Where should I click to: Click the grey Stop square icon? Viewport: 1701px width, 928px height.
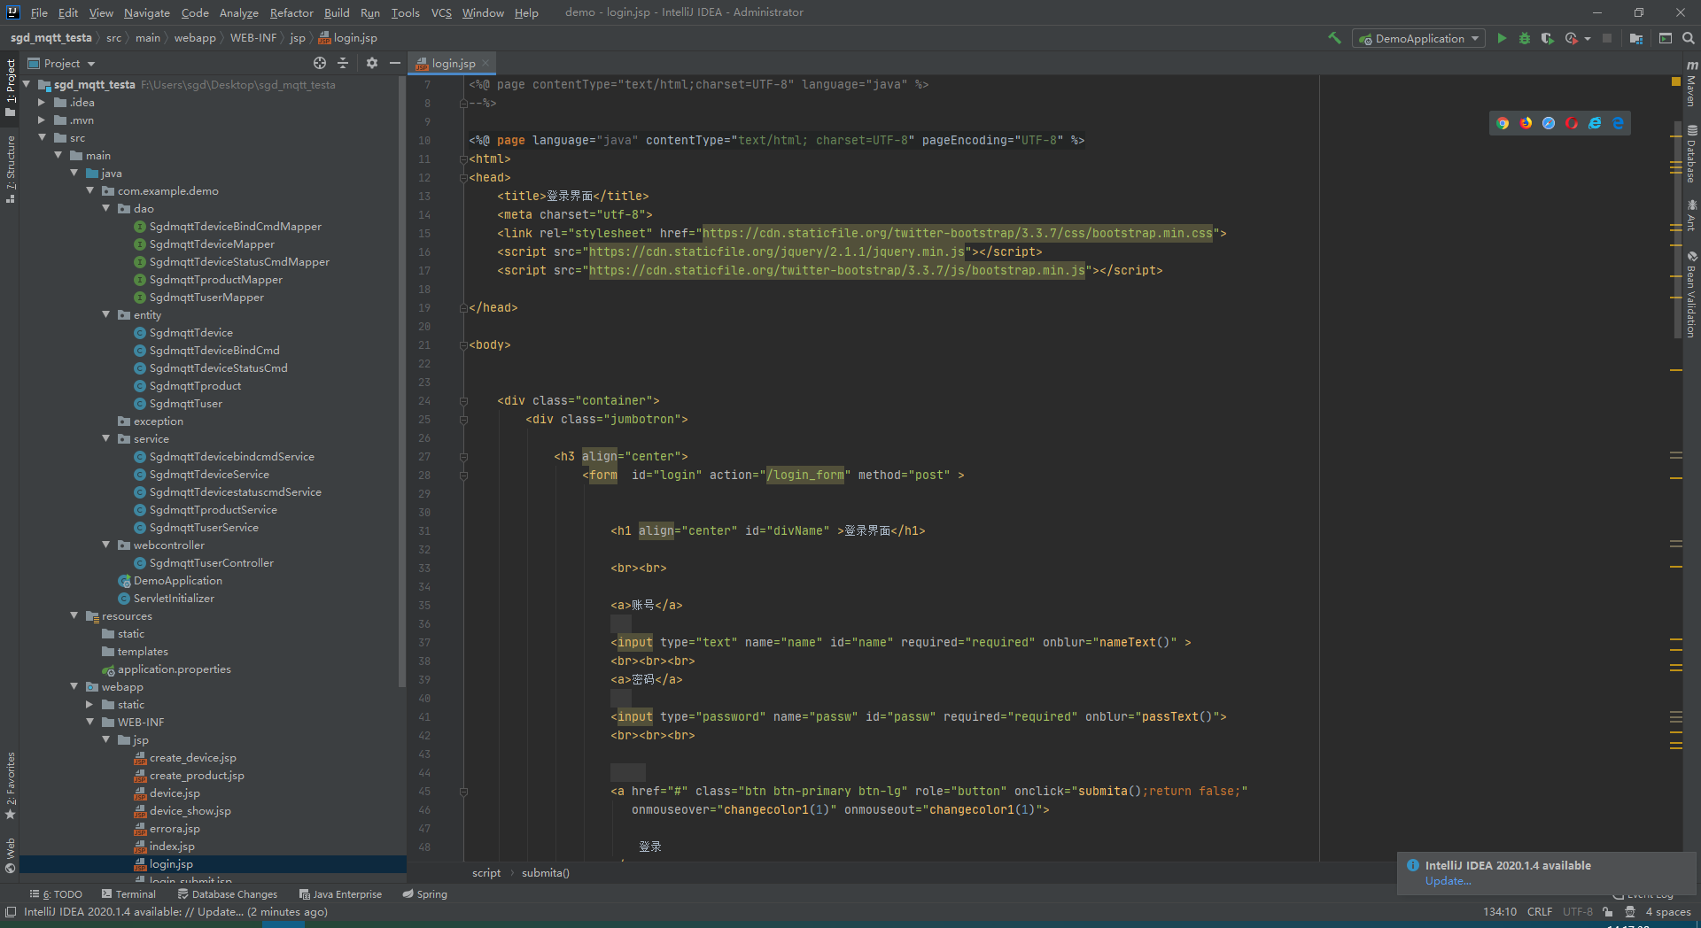(x=1607, y=38)
